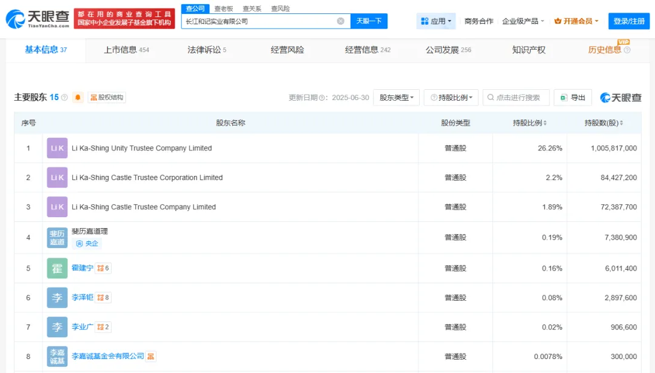This screenshot has height=373, width=655.
Task: Click Li Ka-Shing Unity Trustee Company avatar
Action: point(57,148)
